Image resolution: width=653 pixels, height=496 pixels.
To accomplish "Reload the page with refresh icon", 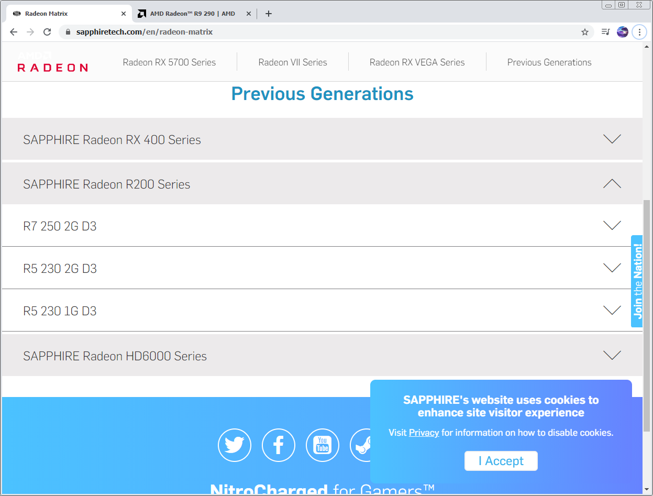I will 47,32.
